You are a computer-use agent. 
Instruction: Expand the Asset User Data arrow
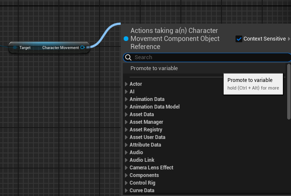pos(126,137)
